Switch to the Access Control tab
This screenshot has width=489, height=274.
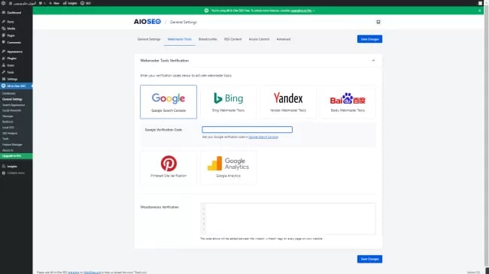pyautogui.click(x=259, y=39)
